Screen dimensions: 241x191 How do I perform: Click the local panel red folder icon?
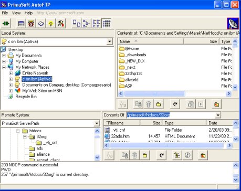click(217, 104)
